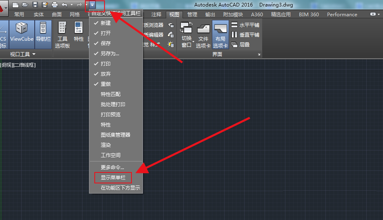The width and height of the screenshot is (383, 220).
Task: Enable 特性匹配 in the customize menu
Action: tap(116, 94)
